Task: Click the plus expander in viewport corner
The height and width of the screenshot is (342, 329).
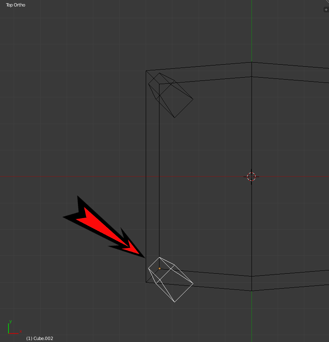Action: pos(326,10)
